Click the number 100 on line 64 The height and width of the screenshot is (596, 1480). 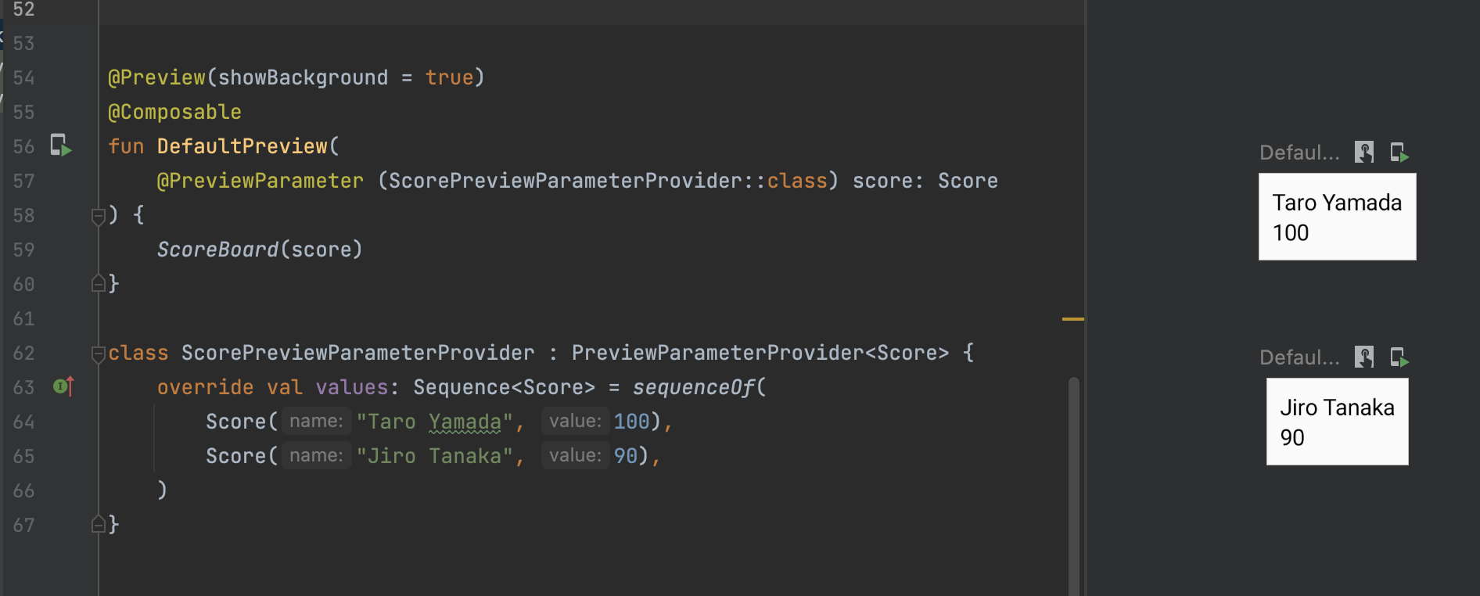(631, 422)
